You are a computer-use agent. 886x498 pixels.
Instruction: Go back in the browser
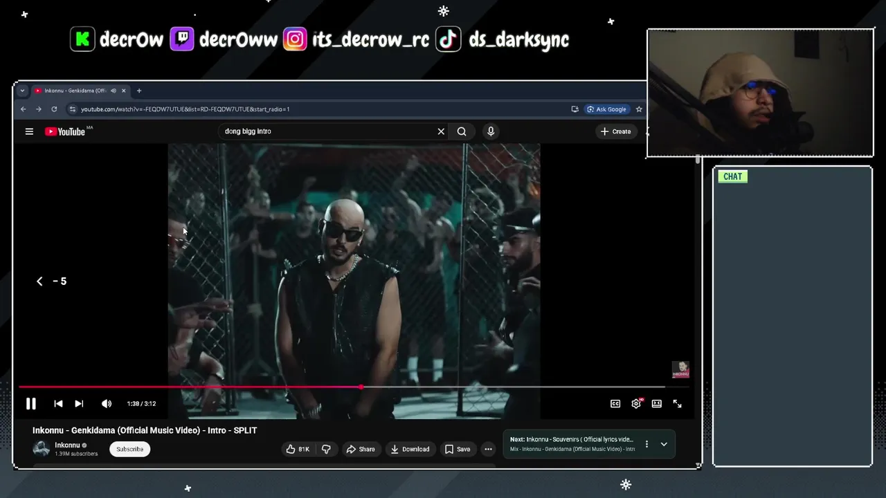tap(23, 109)
